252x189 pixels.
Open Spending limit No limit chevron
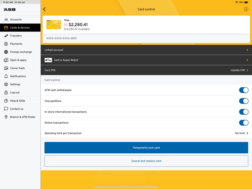pos(247,133)
